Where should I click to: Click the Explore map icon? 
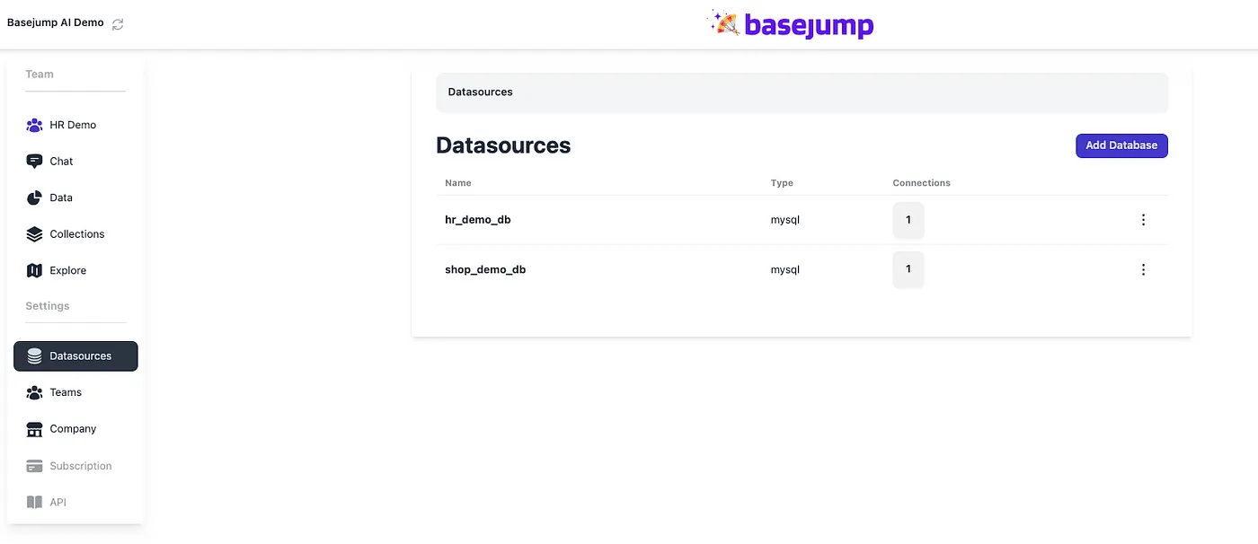[34, 270]
